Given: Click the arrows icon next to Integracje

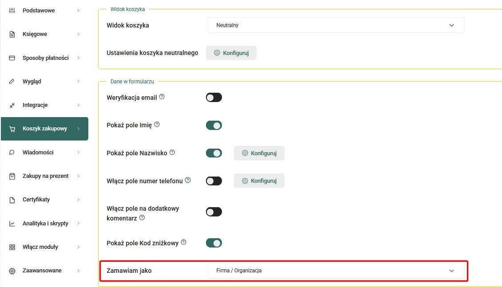Looking at the screenshot, I should (12, 105).
